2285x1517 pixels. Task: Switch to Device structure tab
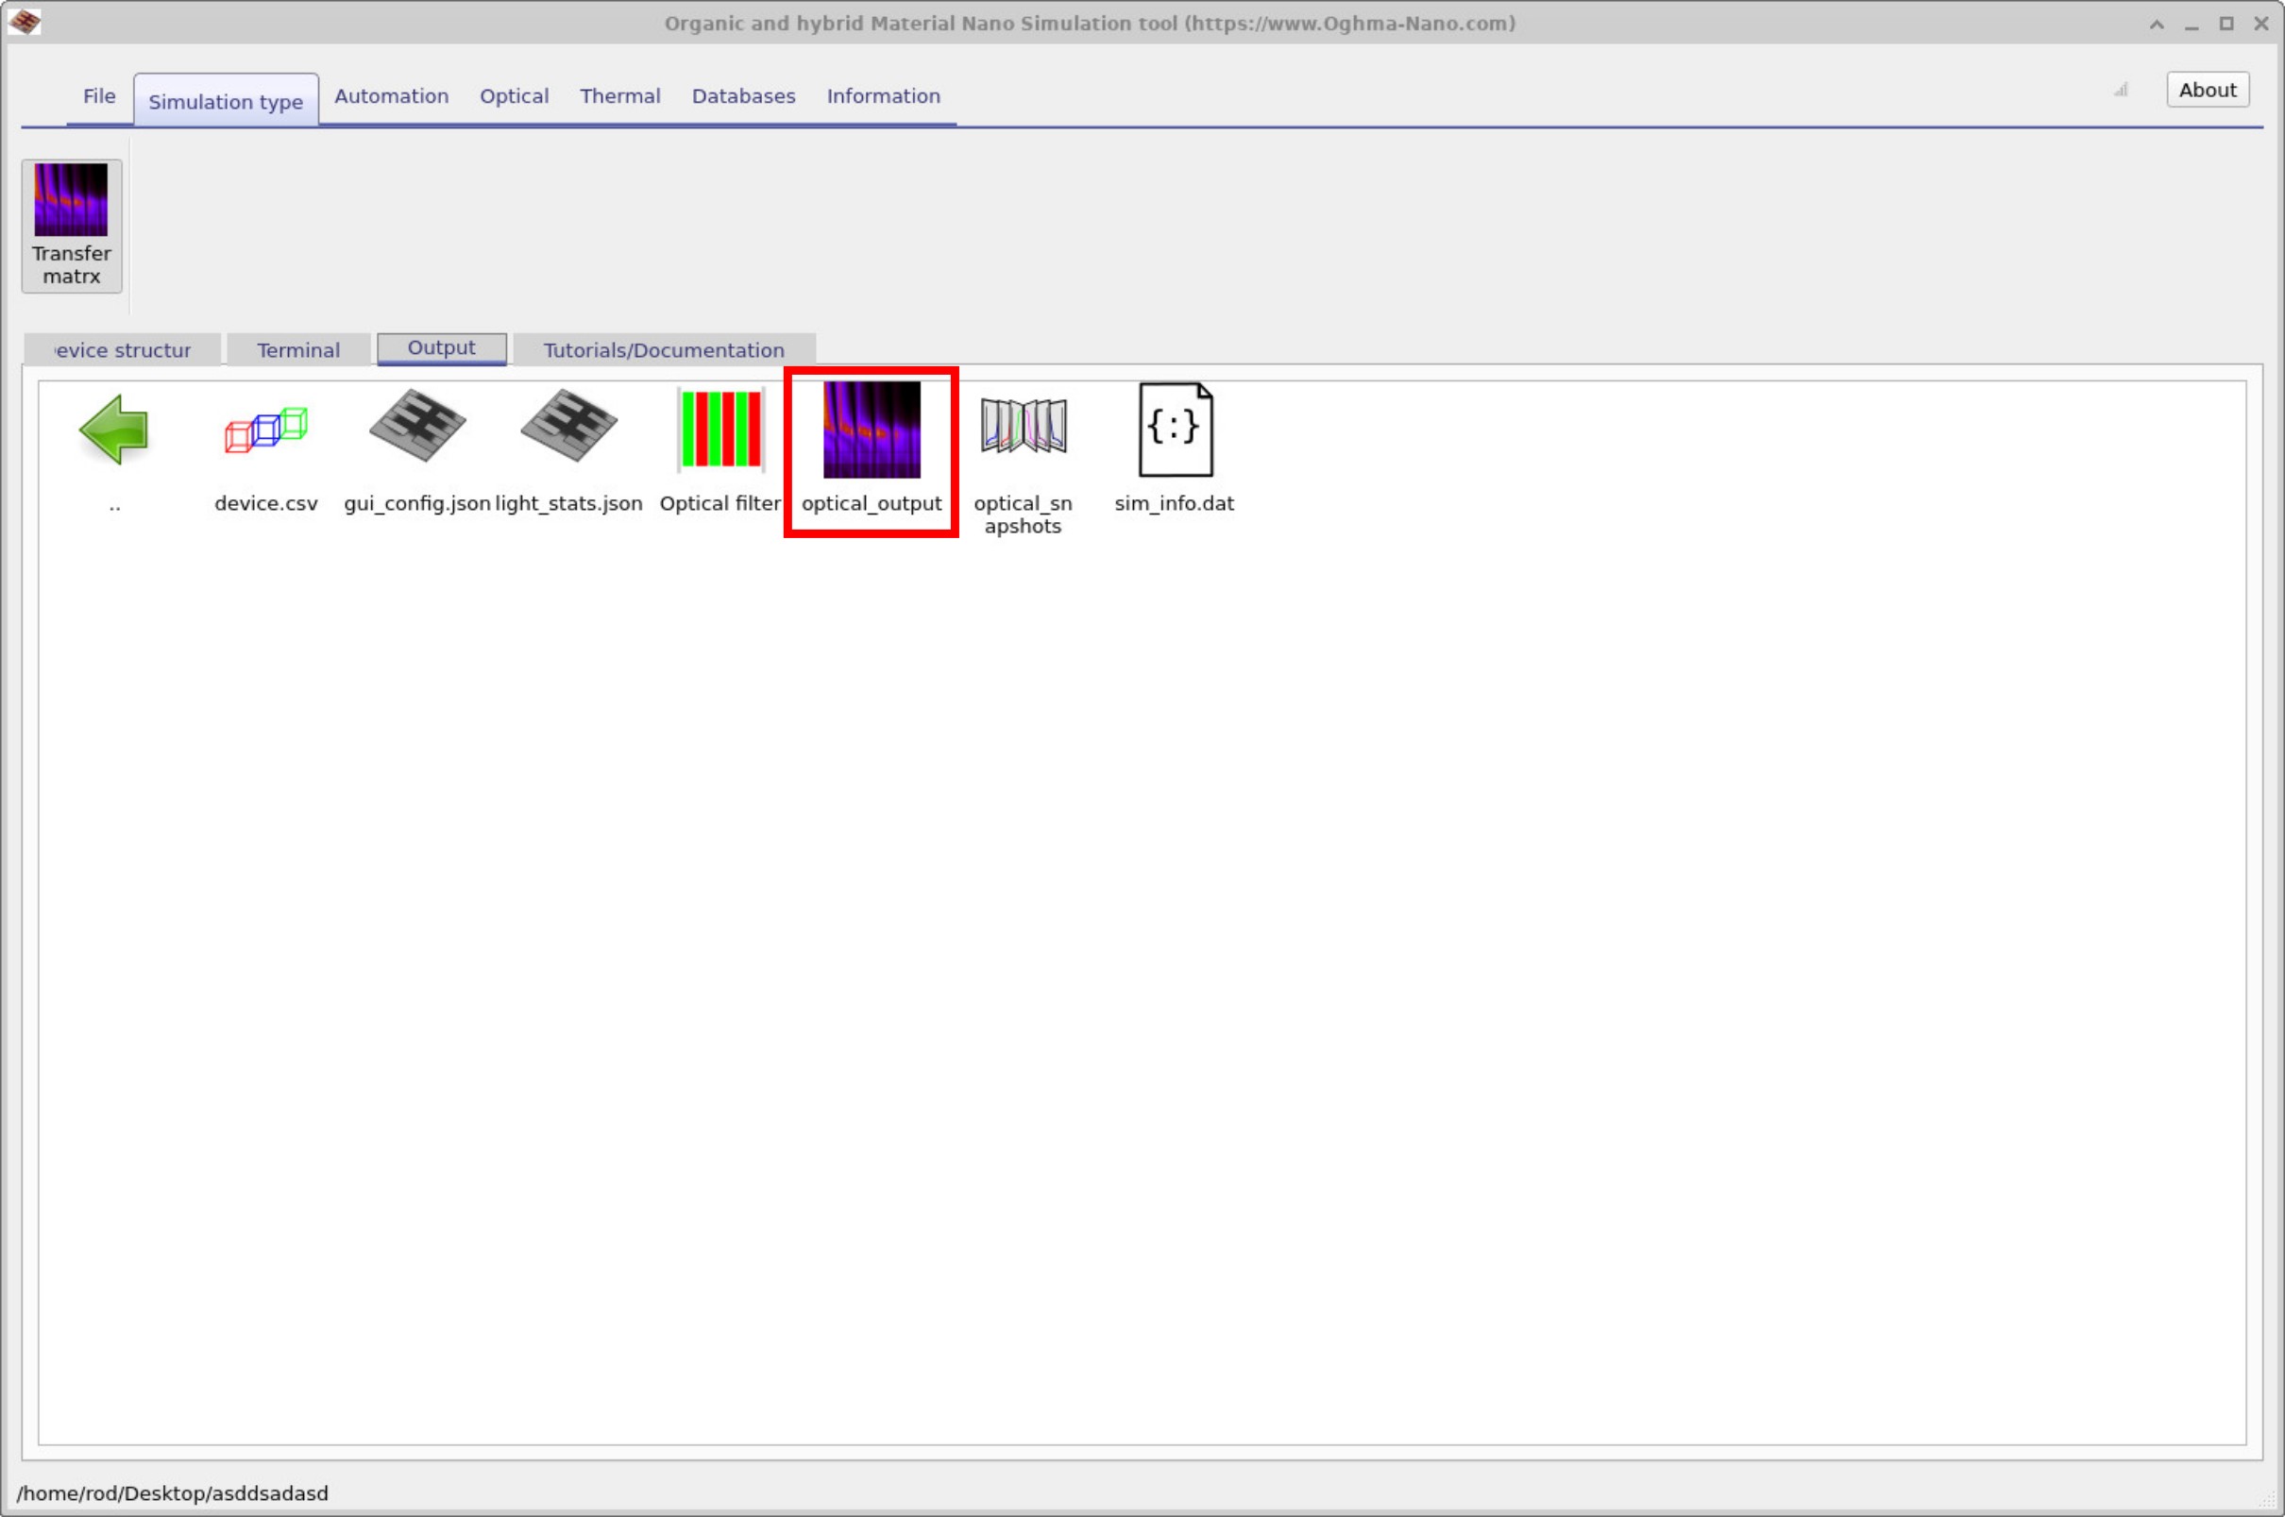click(x=123, y=350)
